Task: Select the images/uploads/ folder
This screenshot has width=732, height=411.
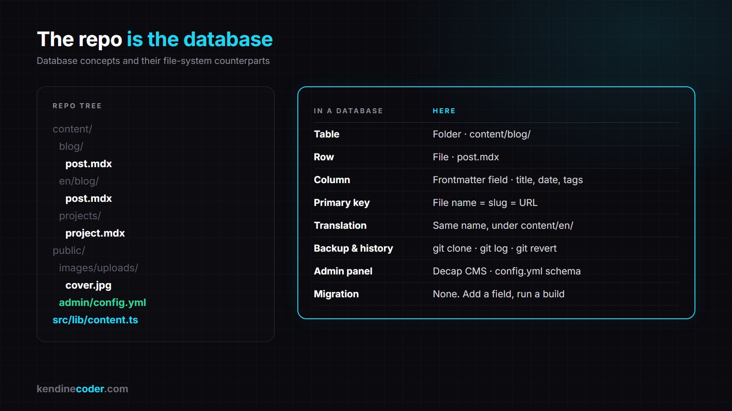Action: pyautogui.click(x=98, y=268)
